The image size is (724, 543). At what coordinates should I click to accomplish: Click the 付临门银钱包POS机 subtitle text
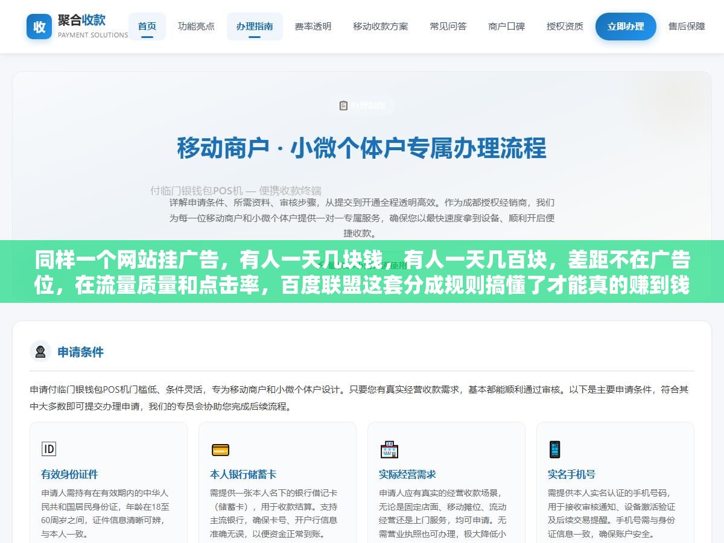point(236,191)
